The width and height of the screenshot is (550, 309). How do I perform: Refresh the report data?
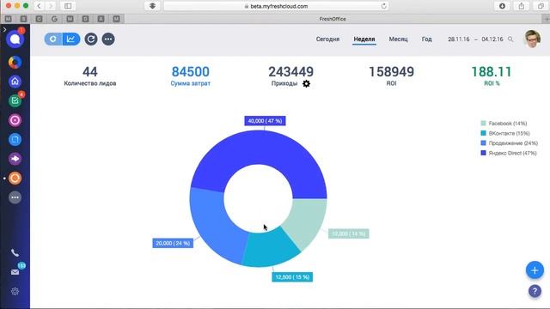coord(91,39)
